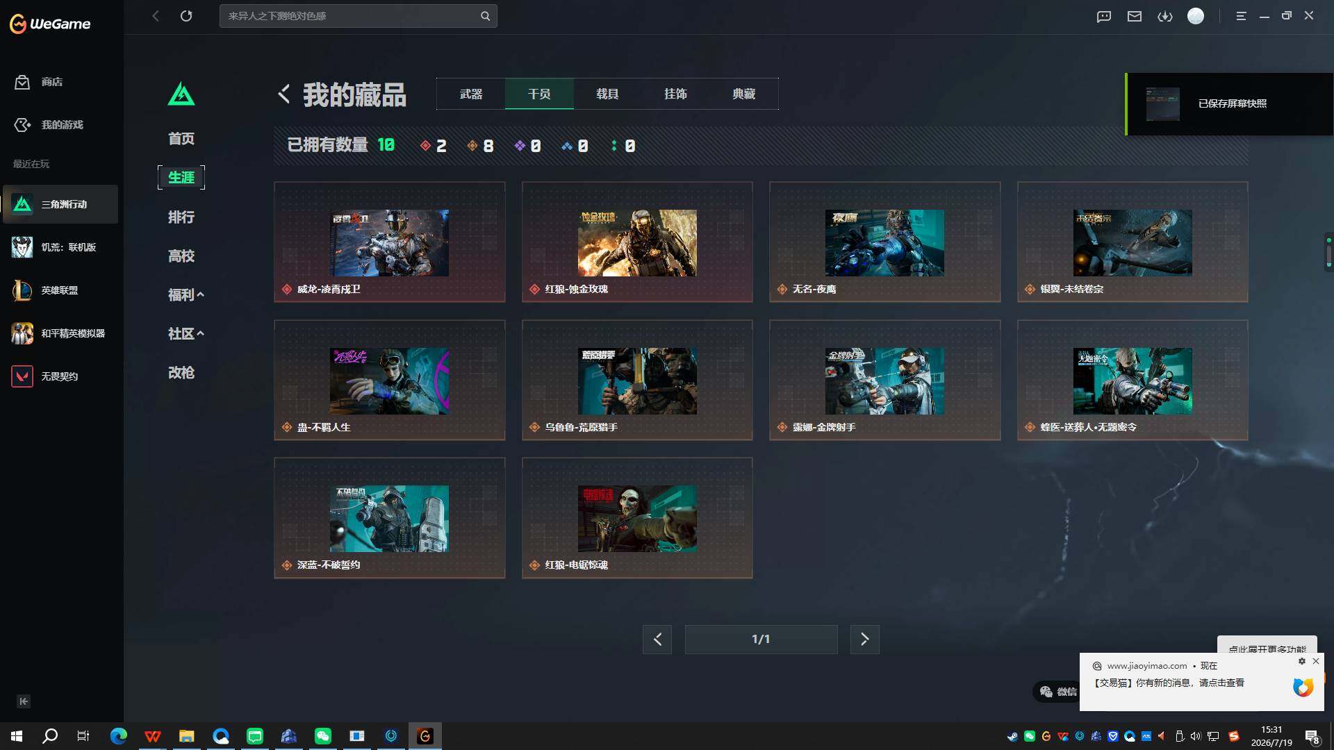Go to next page of collection
This screenshot has width=1334, height=750.
point(865,639)
